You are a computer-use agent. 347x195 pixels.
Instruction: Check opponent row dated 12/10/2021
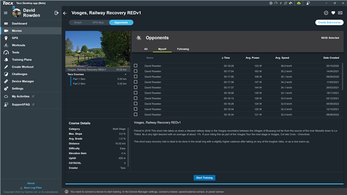[136, 109]
